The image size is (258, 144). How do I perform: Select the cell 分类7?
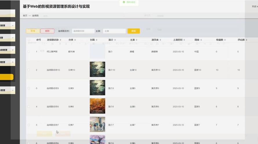(71, 125)
